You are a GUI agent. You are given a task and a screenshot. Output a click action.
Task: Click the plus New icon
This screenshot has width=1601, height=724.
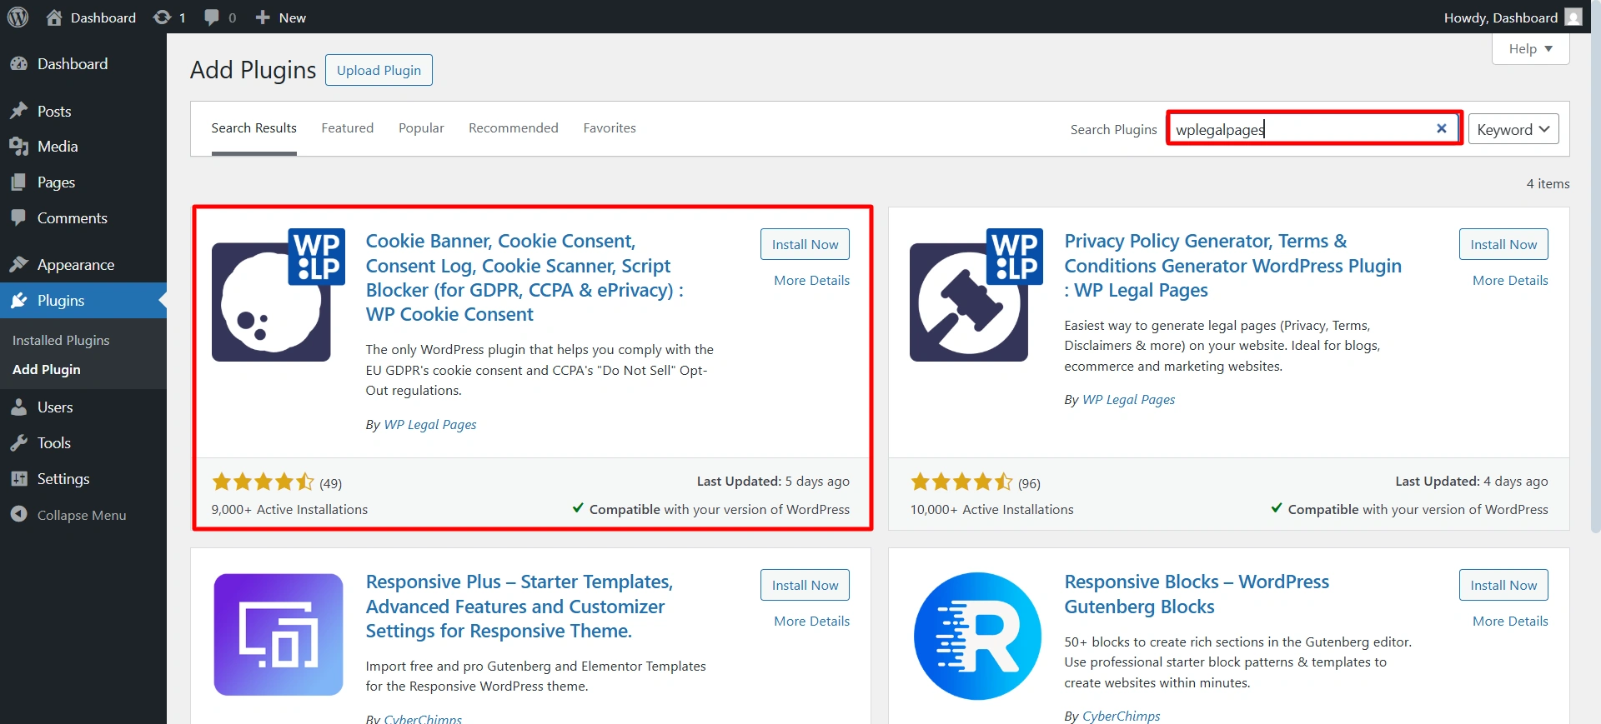tap(263, 17)
